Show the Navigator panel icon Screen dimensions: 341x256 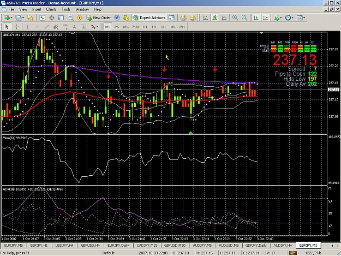coord(61,17)
